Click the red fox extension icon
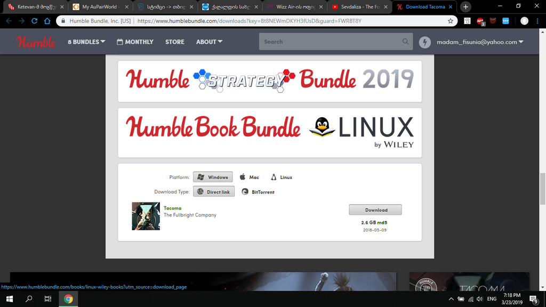This screenshot has width=546, height=307. click(x=493, y=21)
